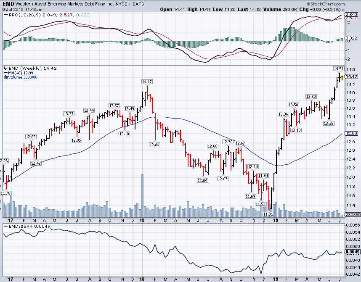Click the Volume legend bar icon

[x=5, y=77]
